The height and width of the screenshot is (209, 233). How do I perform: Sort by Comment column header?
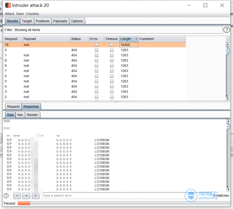click(x=162, y=39)
